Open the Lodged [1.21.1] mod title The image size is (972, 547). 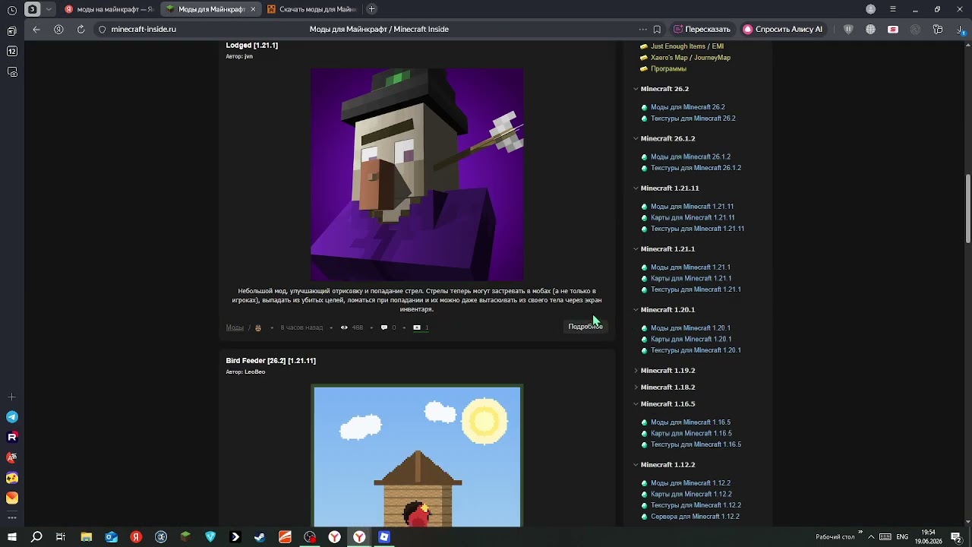(252, 46)
